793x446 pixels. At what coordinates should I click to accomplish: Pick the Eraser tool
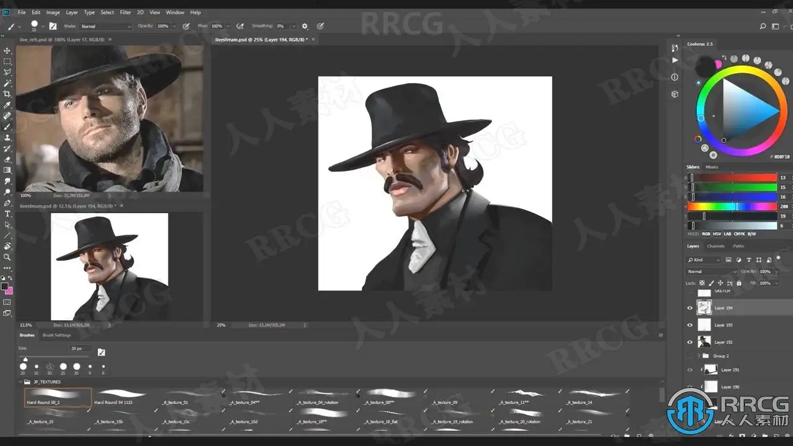point(7,159)
